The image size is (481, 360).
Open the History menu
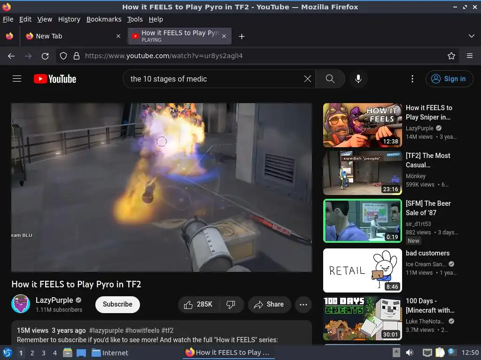coord(69,19)
